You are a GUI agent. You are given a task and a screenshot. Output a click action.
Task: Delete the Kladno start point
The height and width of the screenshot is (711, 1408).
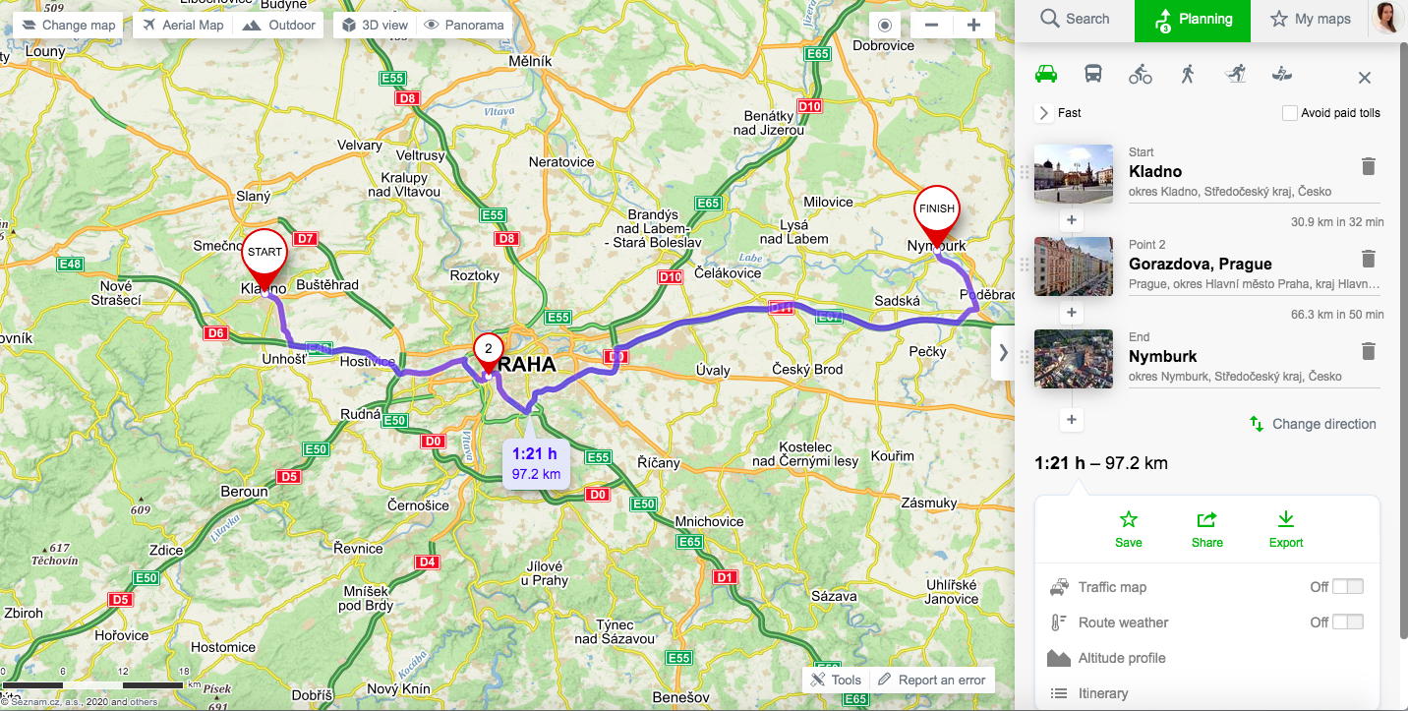1368,166
